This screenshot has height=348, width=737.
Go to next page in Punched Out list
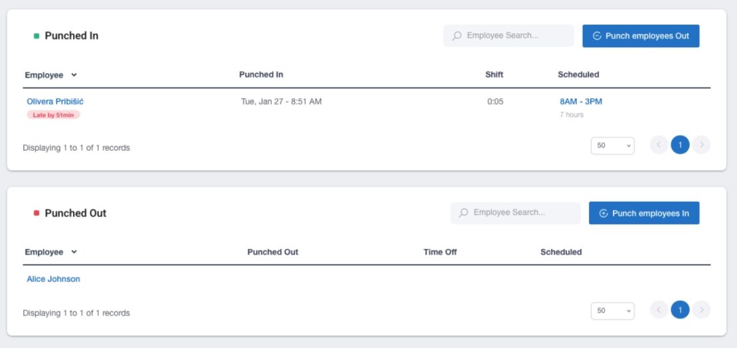click(x=702, y=309)
